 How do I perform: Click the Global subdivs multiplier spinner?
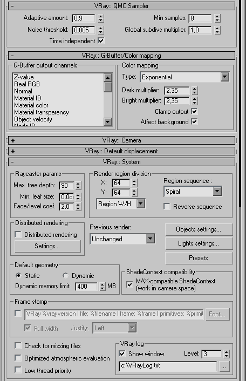[217, 30]
